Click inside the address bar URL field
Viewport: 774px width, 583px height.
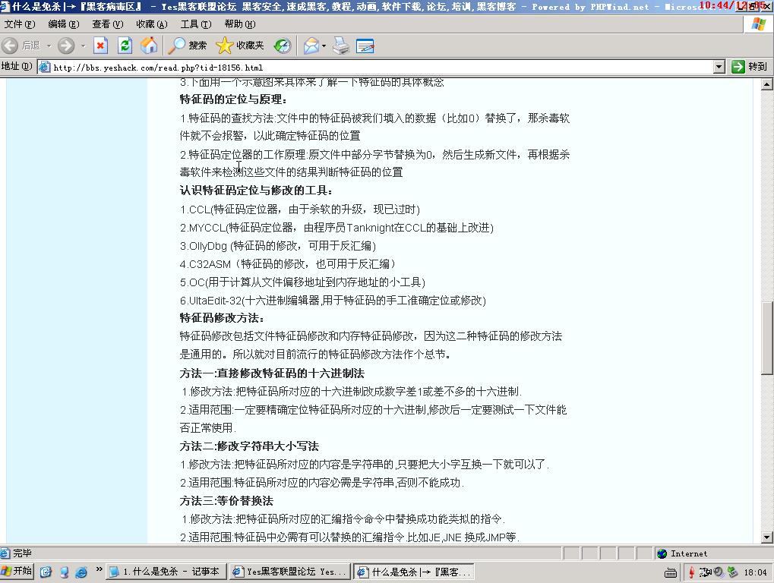(380, 67)
